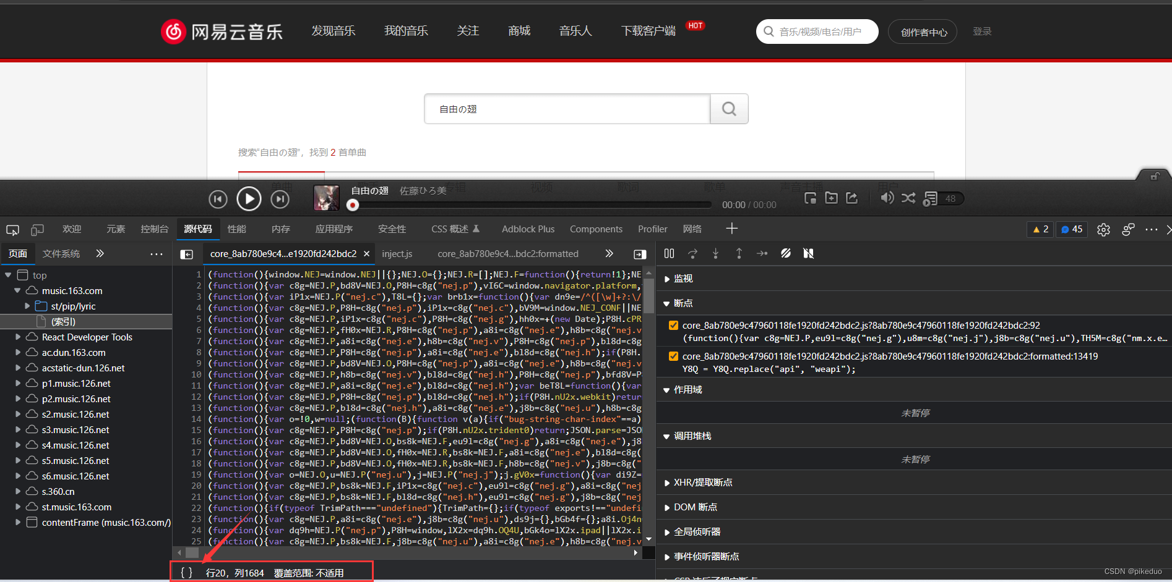Click the search magnifier button beside 自由の翅
The width and height of the screenshot is (1172, 582).
coord(729,109)
